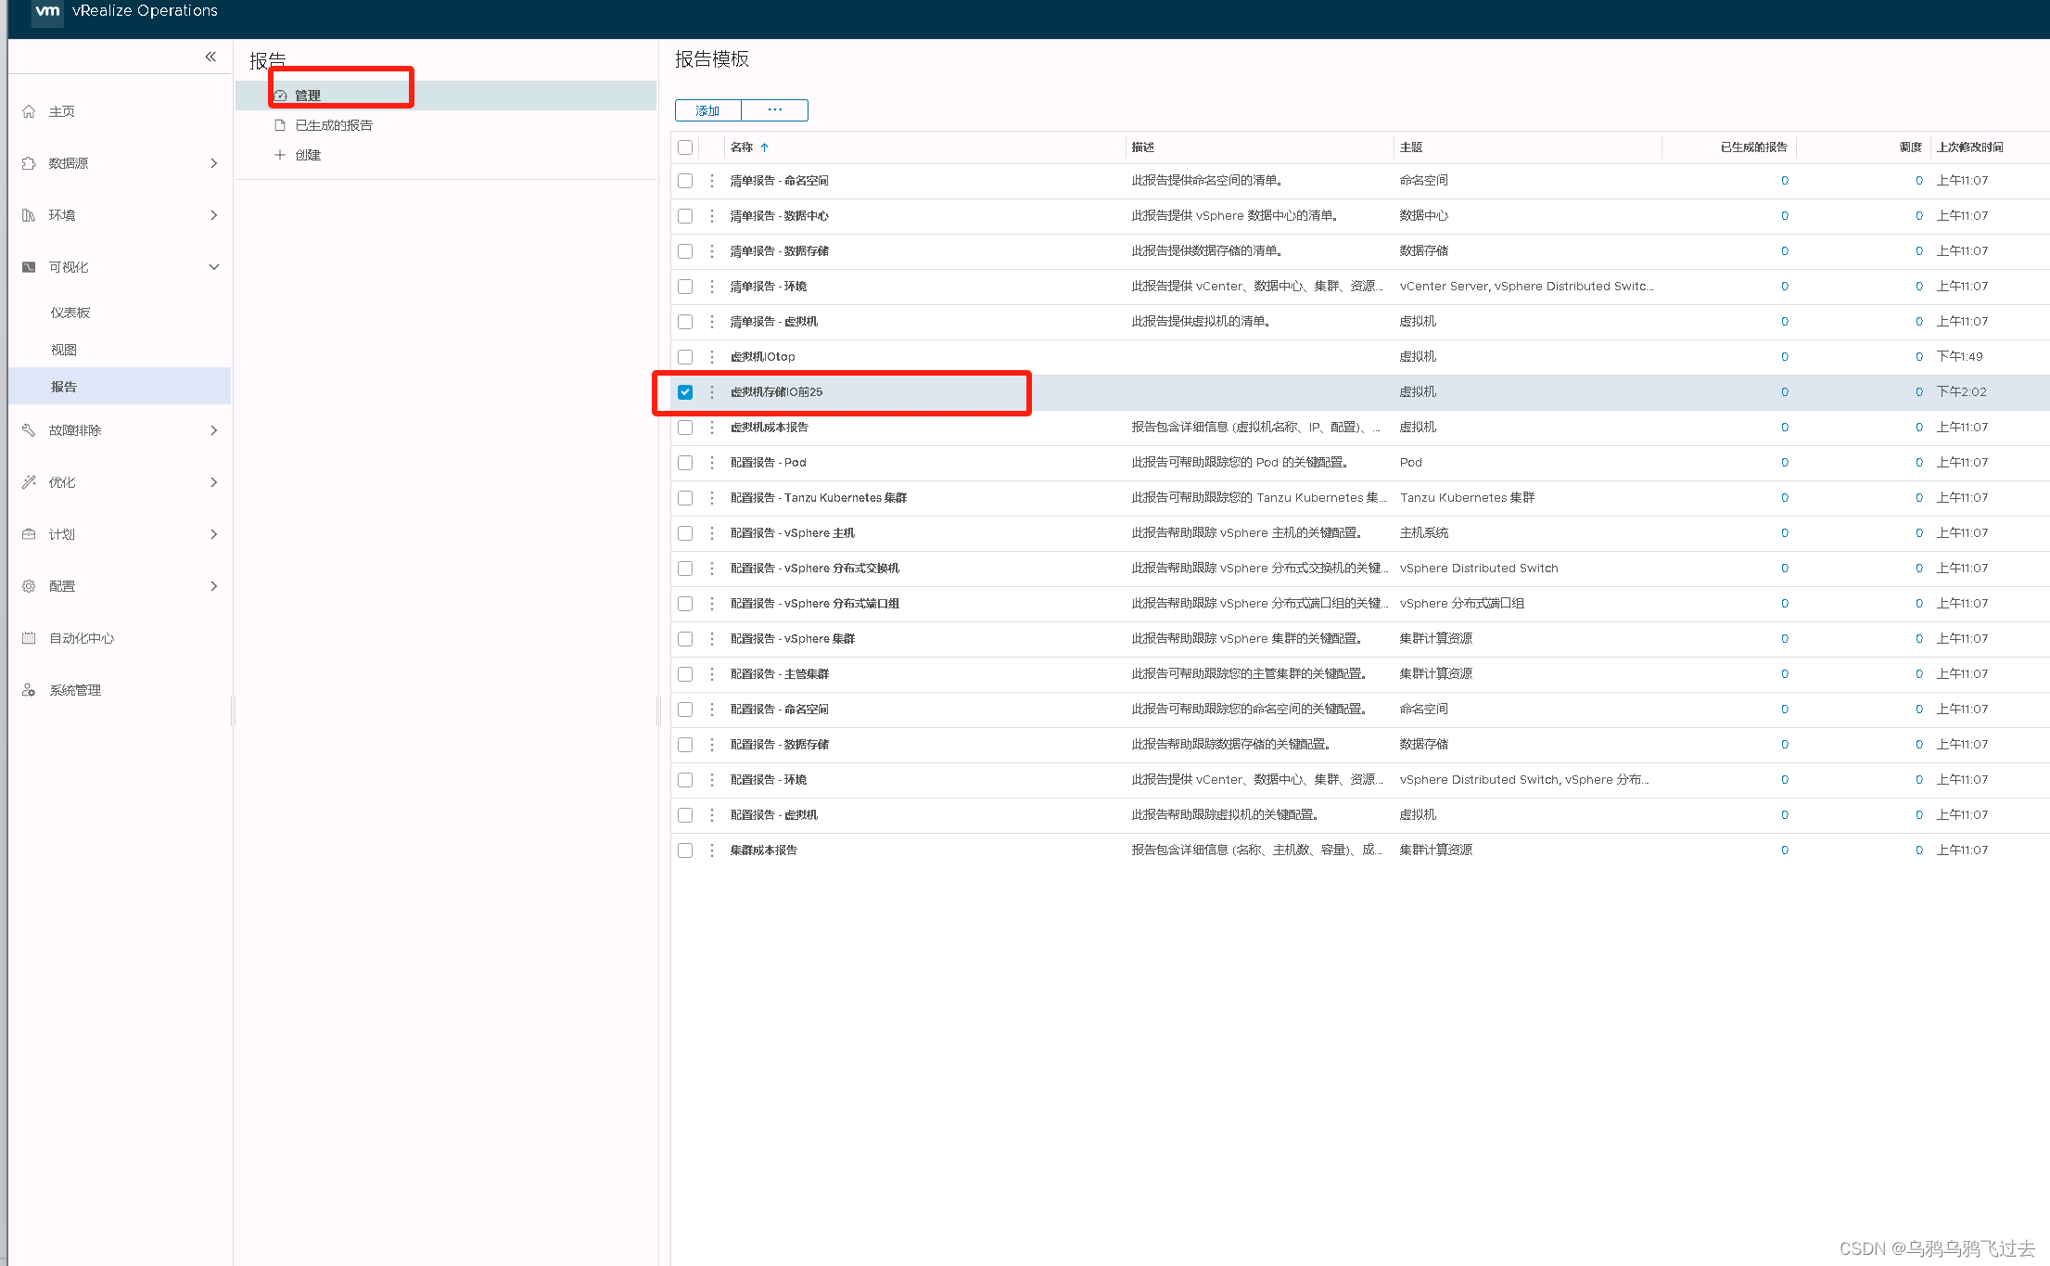Open the more actions ellipsis button
2050x1266 pixels.
click(x=774, y=110)
